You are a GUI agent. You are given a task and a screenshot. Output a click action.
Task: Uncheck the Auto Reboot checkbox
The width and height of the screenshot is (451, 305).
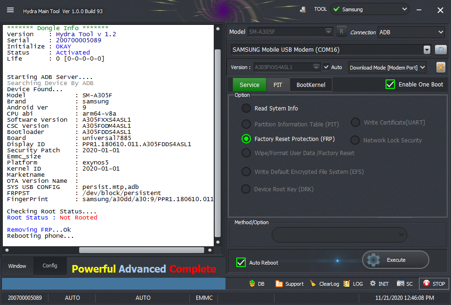tap(241, 263)
